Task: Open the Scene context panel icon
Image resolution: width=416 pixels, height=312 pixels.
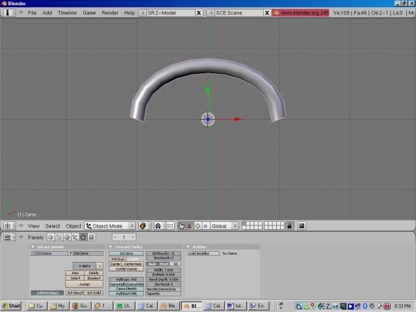Action: (92, 237)
